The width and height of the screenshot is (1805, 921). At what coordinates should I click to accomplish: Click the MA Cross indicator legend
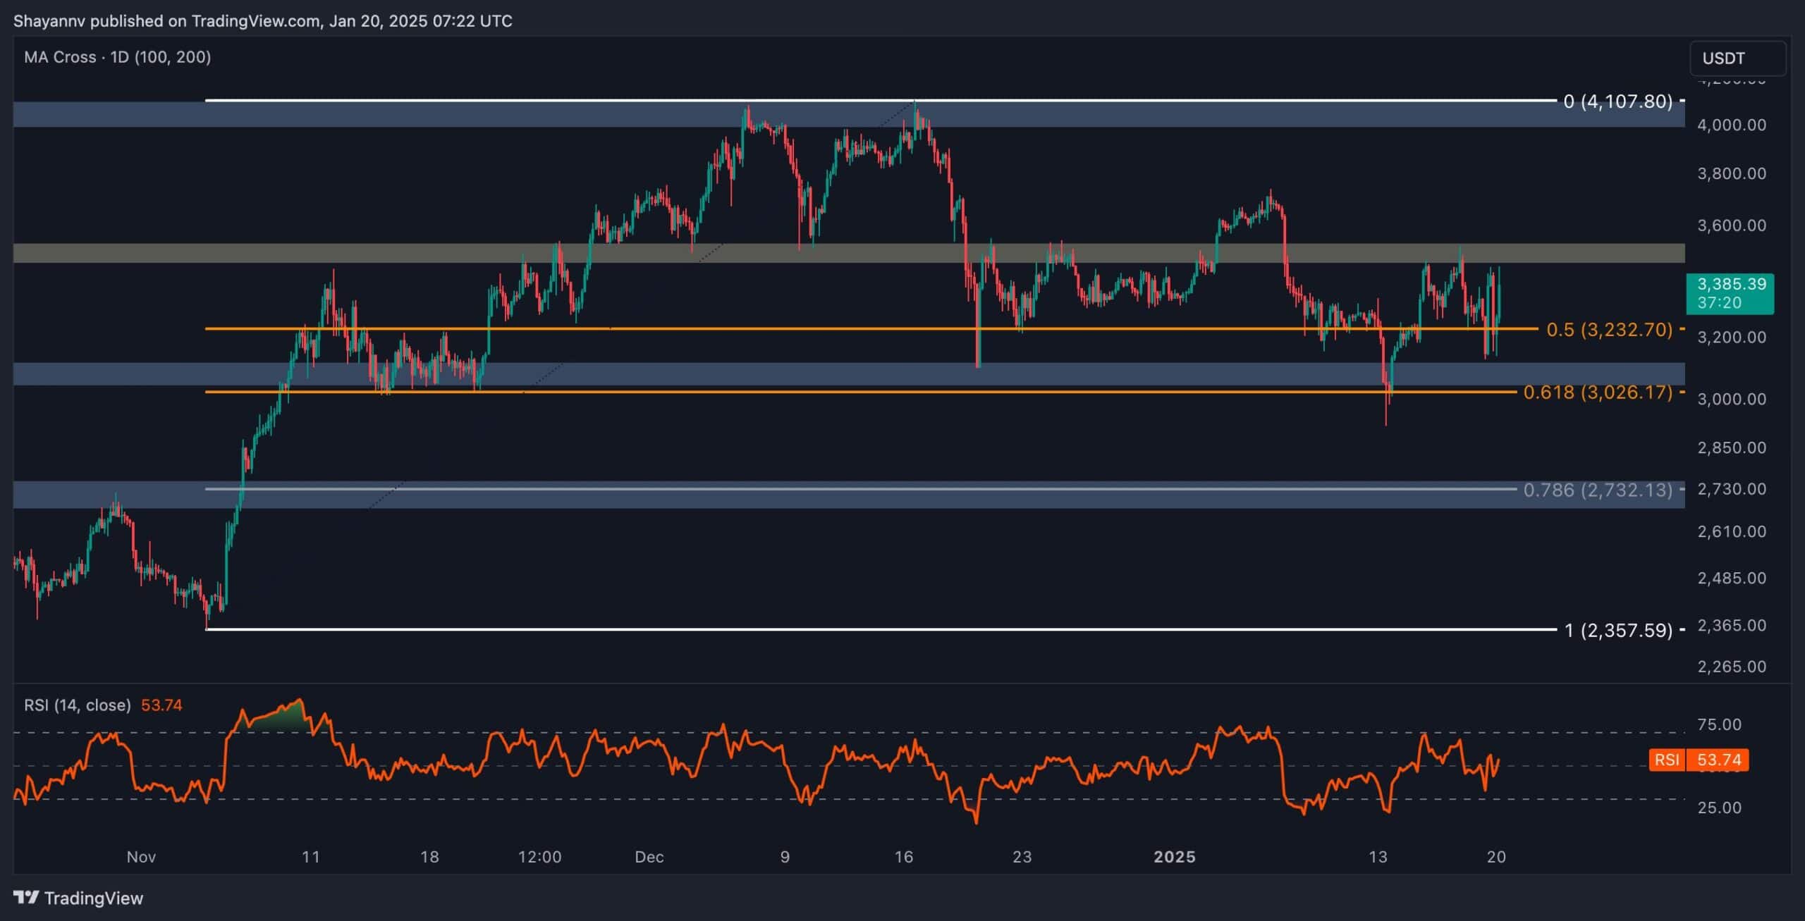point(117,57)
